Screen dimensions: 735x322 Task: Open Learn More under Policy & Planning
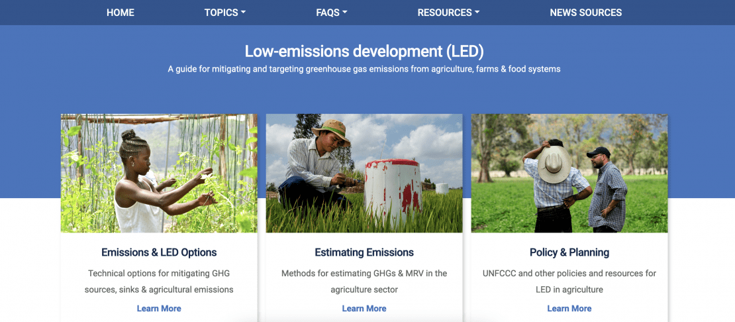pyautogui.click(x=569, y=308)
